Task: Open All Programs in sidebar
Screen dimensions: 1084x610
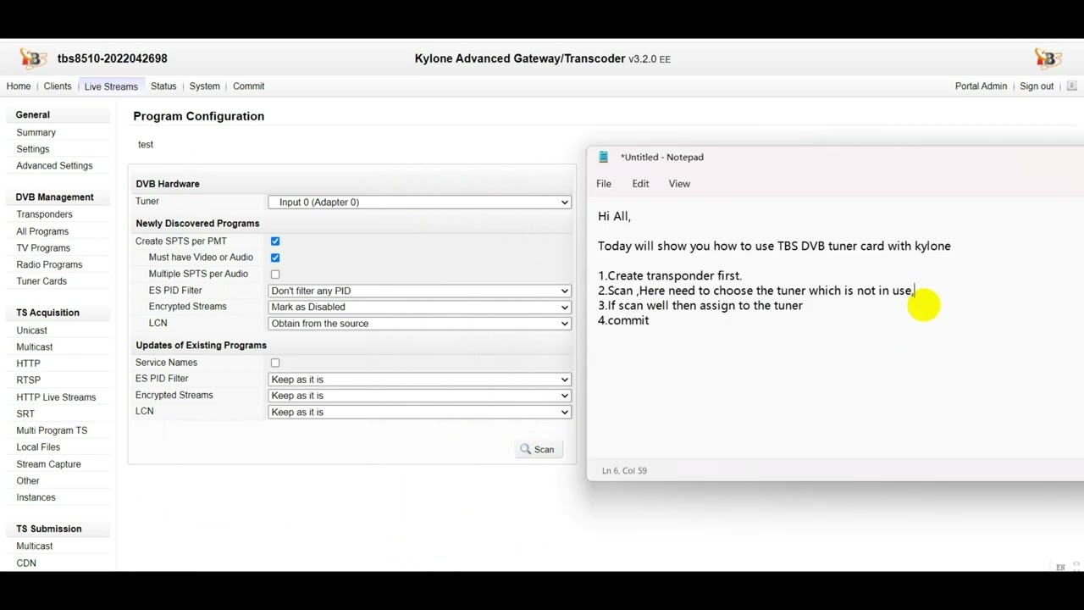Action: click(42, 231)
